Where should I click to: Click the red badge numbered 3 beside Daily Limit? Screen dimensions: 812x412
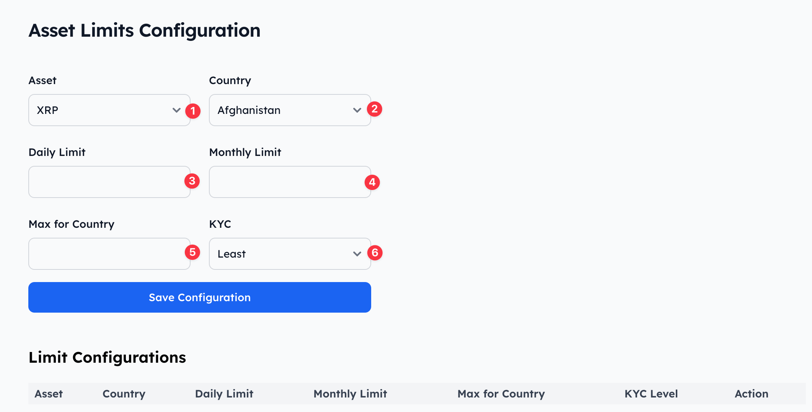192,182
